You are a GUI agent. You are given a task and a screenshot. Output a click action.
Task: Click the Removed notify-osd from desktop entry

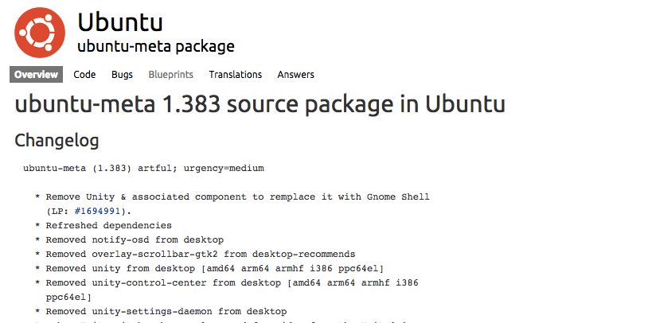pyautogui.click(x=135, y=239)
